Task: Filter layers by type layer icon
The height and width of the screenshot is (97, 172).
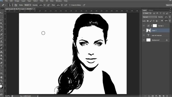Action: click(160, 13)
